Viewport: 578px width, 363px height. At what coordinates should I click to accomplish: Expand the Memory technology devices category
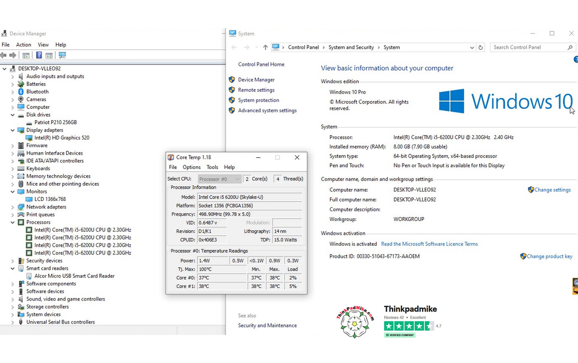12,176
